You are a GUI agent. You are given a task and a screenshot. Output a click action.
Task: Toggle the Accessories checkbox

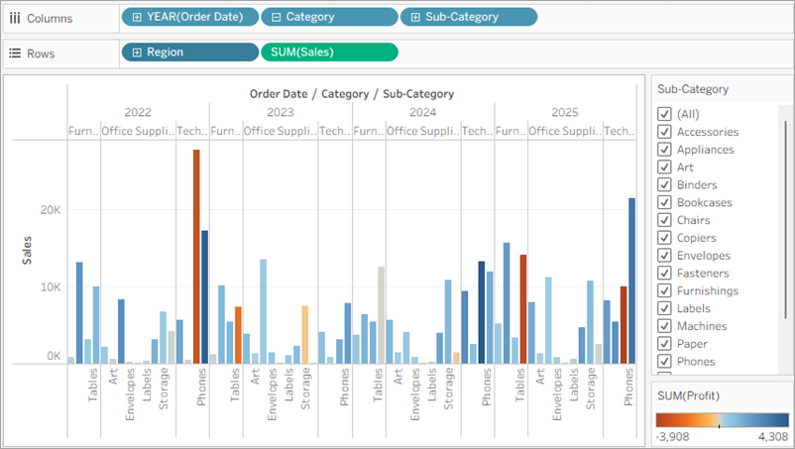click(664, 132)
